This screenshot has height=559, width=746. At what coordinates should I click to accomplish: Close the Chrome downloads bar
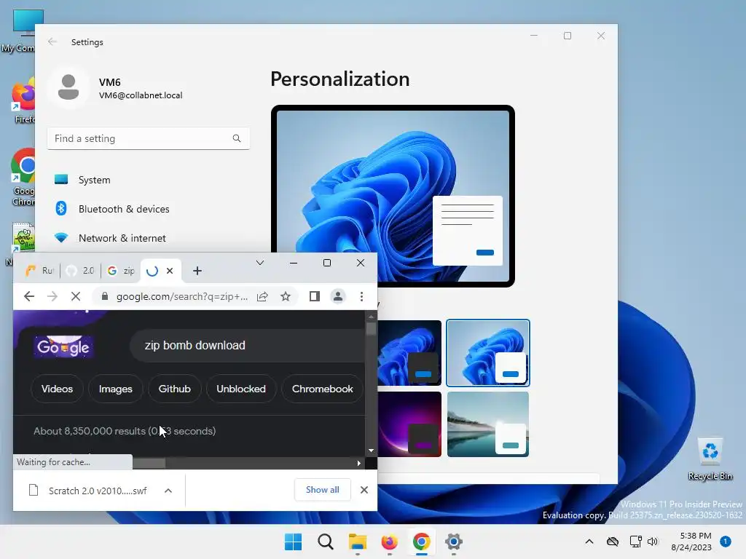[364, 490]
